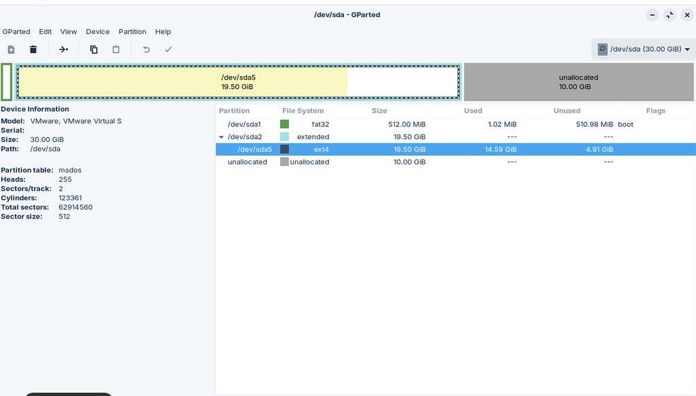Click the magnifier icon in the device selector
The width and height of the screenshot is (696, 396).
[602, 49]
